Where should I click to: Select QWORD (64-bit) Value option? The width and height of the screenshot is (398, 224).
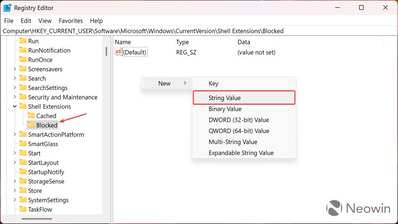[x=244, y=131]
